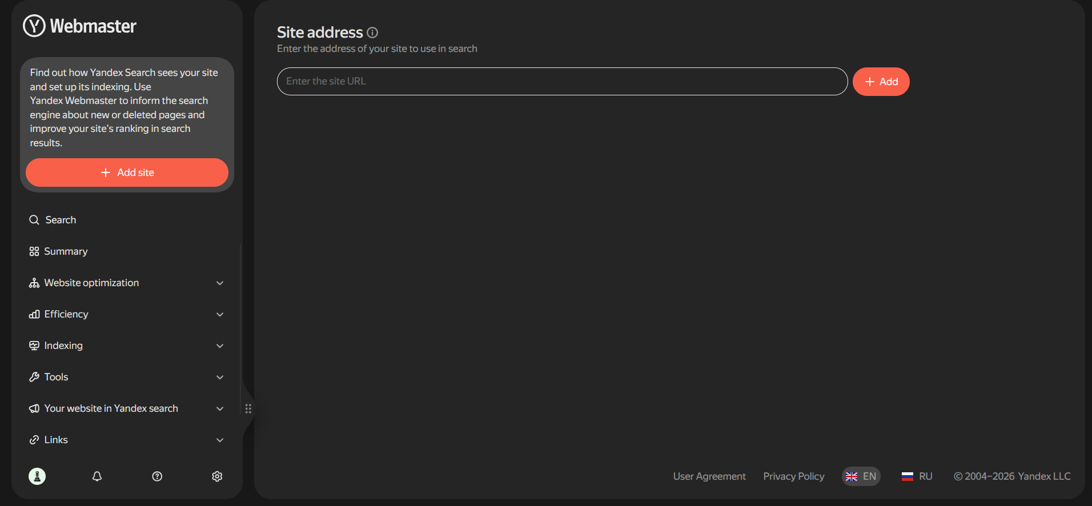This screenshot has height=506, width=1092.
Task: Click the Yandex Webmaster logo icon
Action: (x=34, y=26)
